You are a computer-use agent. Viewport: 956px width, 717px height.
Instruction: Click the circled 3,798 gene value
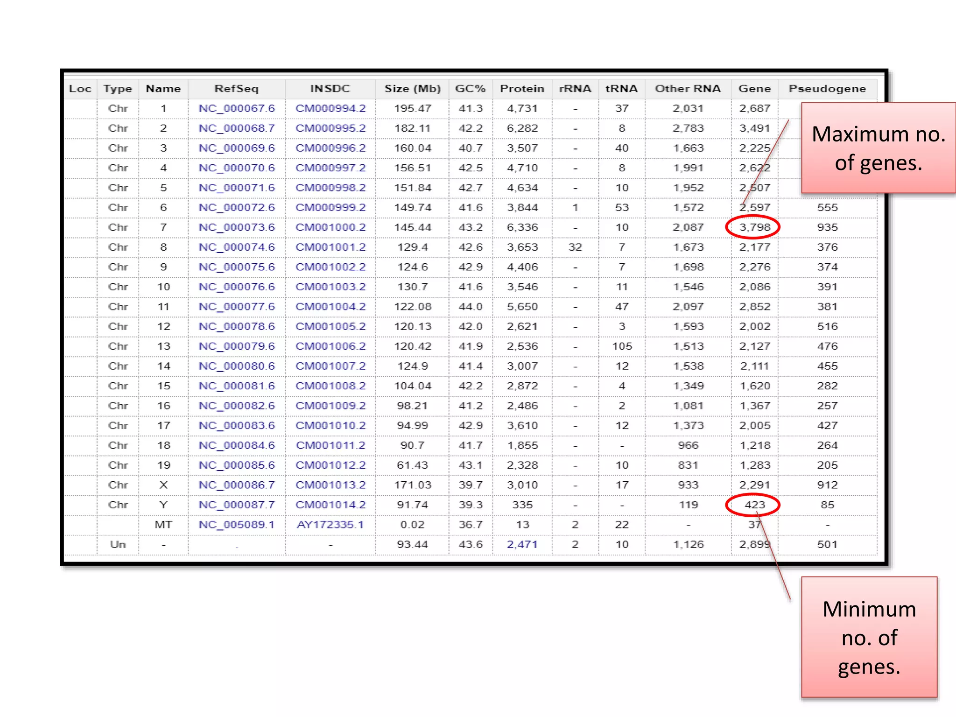pyautogui.click(x=754, y=227)
